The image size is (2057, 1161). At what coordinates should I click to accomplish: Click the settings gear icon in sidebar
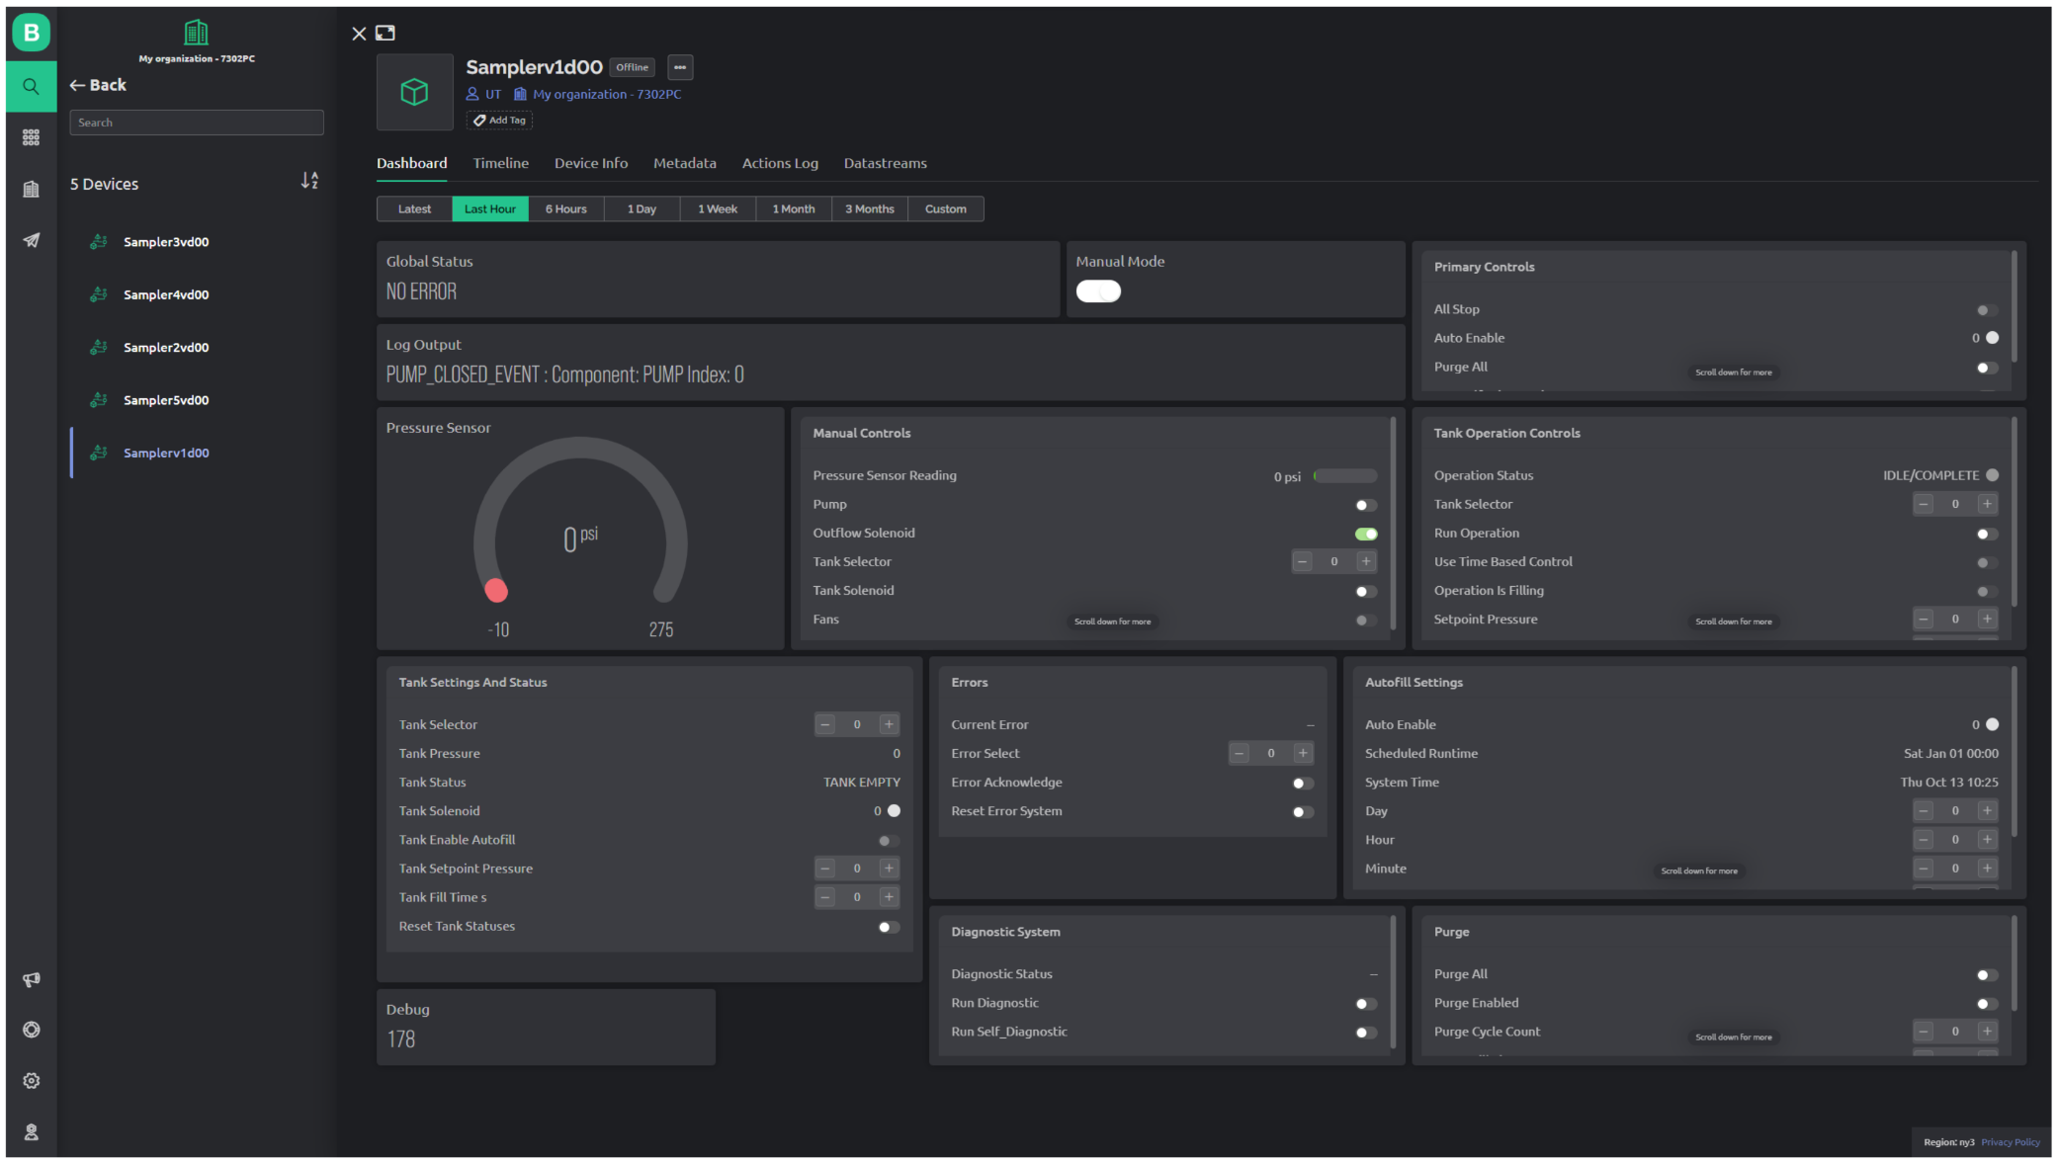click(x=31, y=1082)
